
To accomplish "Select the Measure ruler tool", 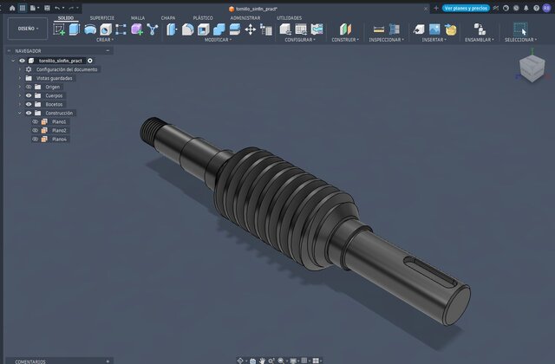I will (379, 29).
